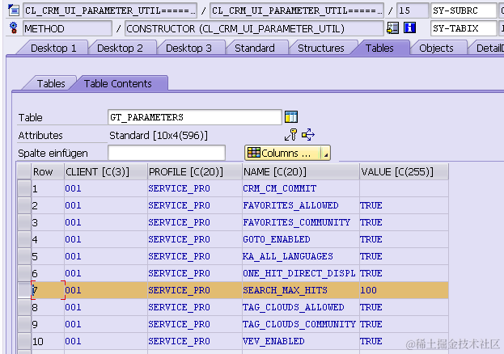Click the table icon next to GT_PARAMETERS

291,117
